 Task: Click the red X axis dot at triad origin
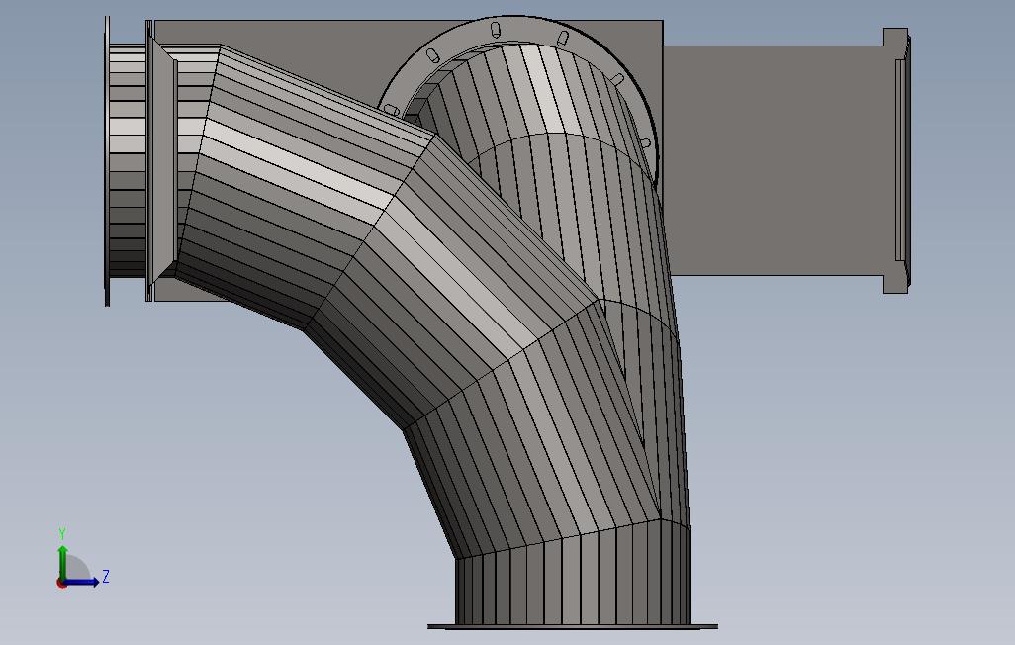pos(61,584)
